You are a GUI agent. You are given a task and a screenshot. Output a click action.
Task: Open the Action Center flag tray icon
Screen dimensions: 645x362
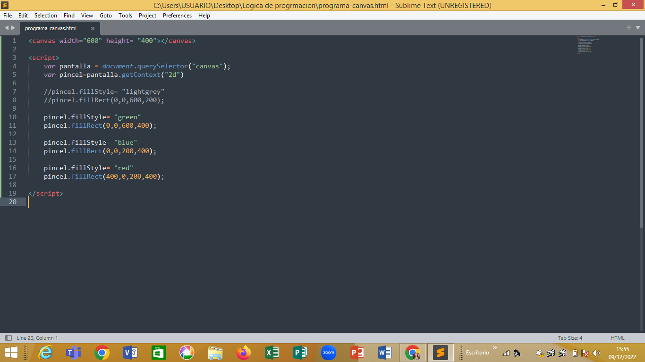[585, 353]
